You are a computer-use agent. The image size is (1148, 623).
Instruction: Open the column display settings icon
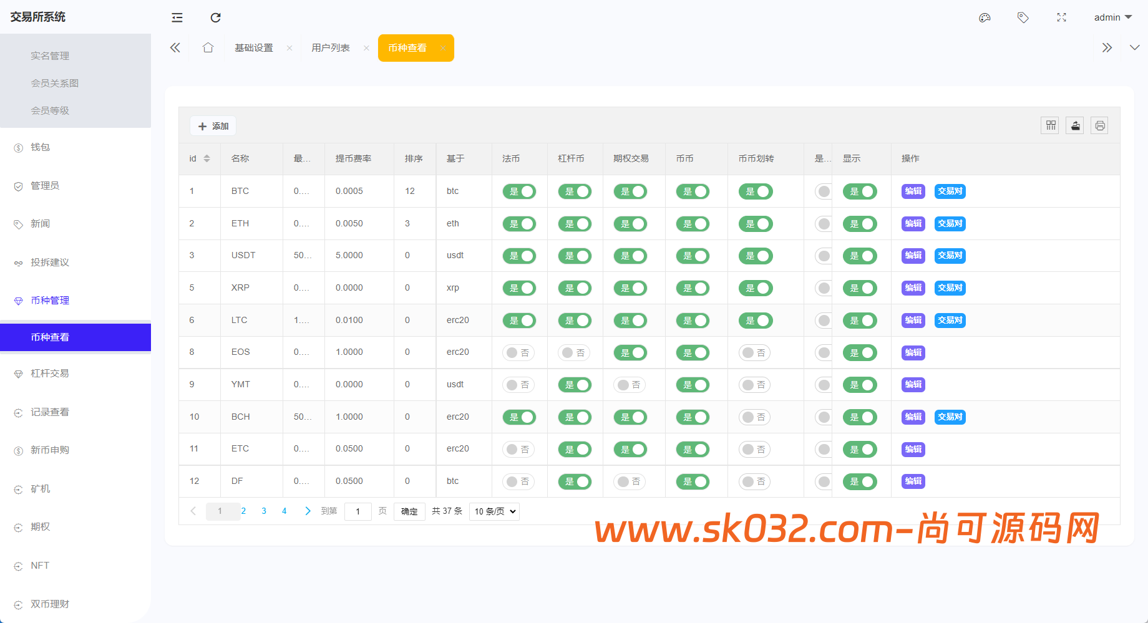click(x=1049, y=125)
